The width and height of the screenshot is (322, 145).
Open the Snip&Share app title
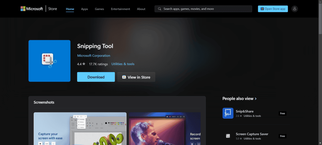pyautogui.click(x=245, y=111)
